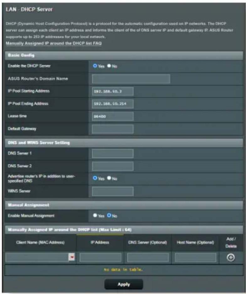246x294 pixels.
Task: Click the 'Default Gateway' label
Action: point(22,129)
